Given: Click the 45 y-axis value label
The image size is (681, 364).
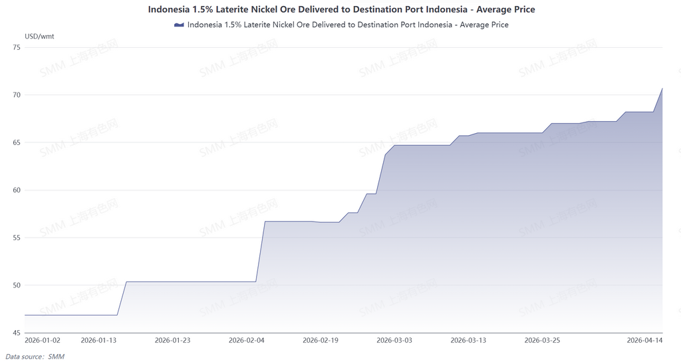Looking at the screenshot, I should (x=17, y=333).
